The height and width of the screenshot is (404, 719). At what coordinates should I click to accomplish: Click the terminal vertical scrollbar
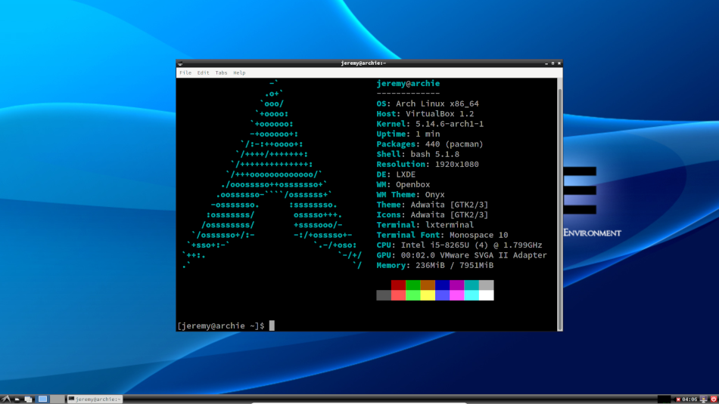pyautogui.click(x=559, y=204)
